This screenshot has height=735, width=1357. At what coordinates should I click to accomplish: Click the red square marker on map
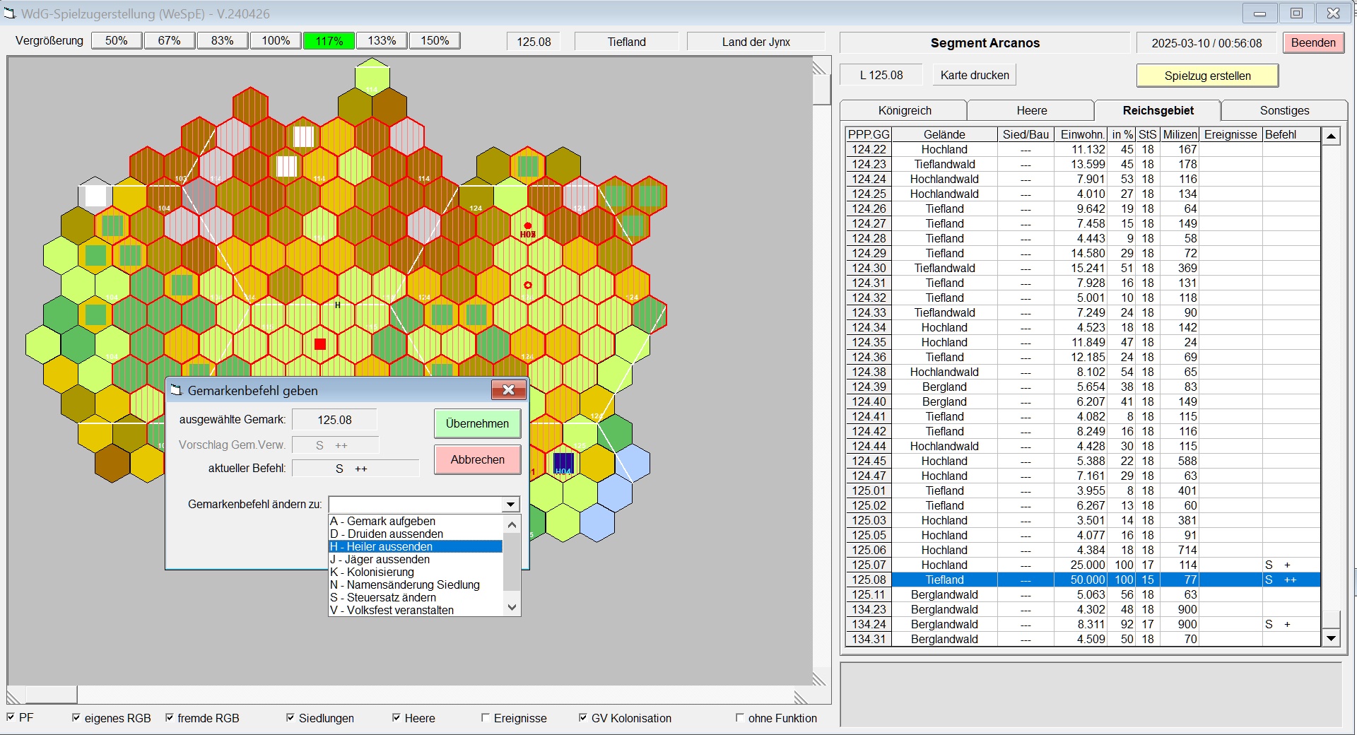(320, 344)
